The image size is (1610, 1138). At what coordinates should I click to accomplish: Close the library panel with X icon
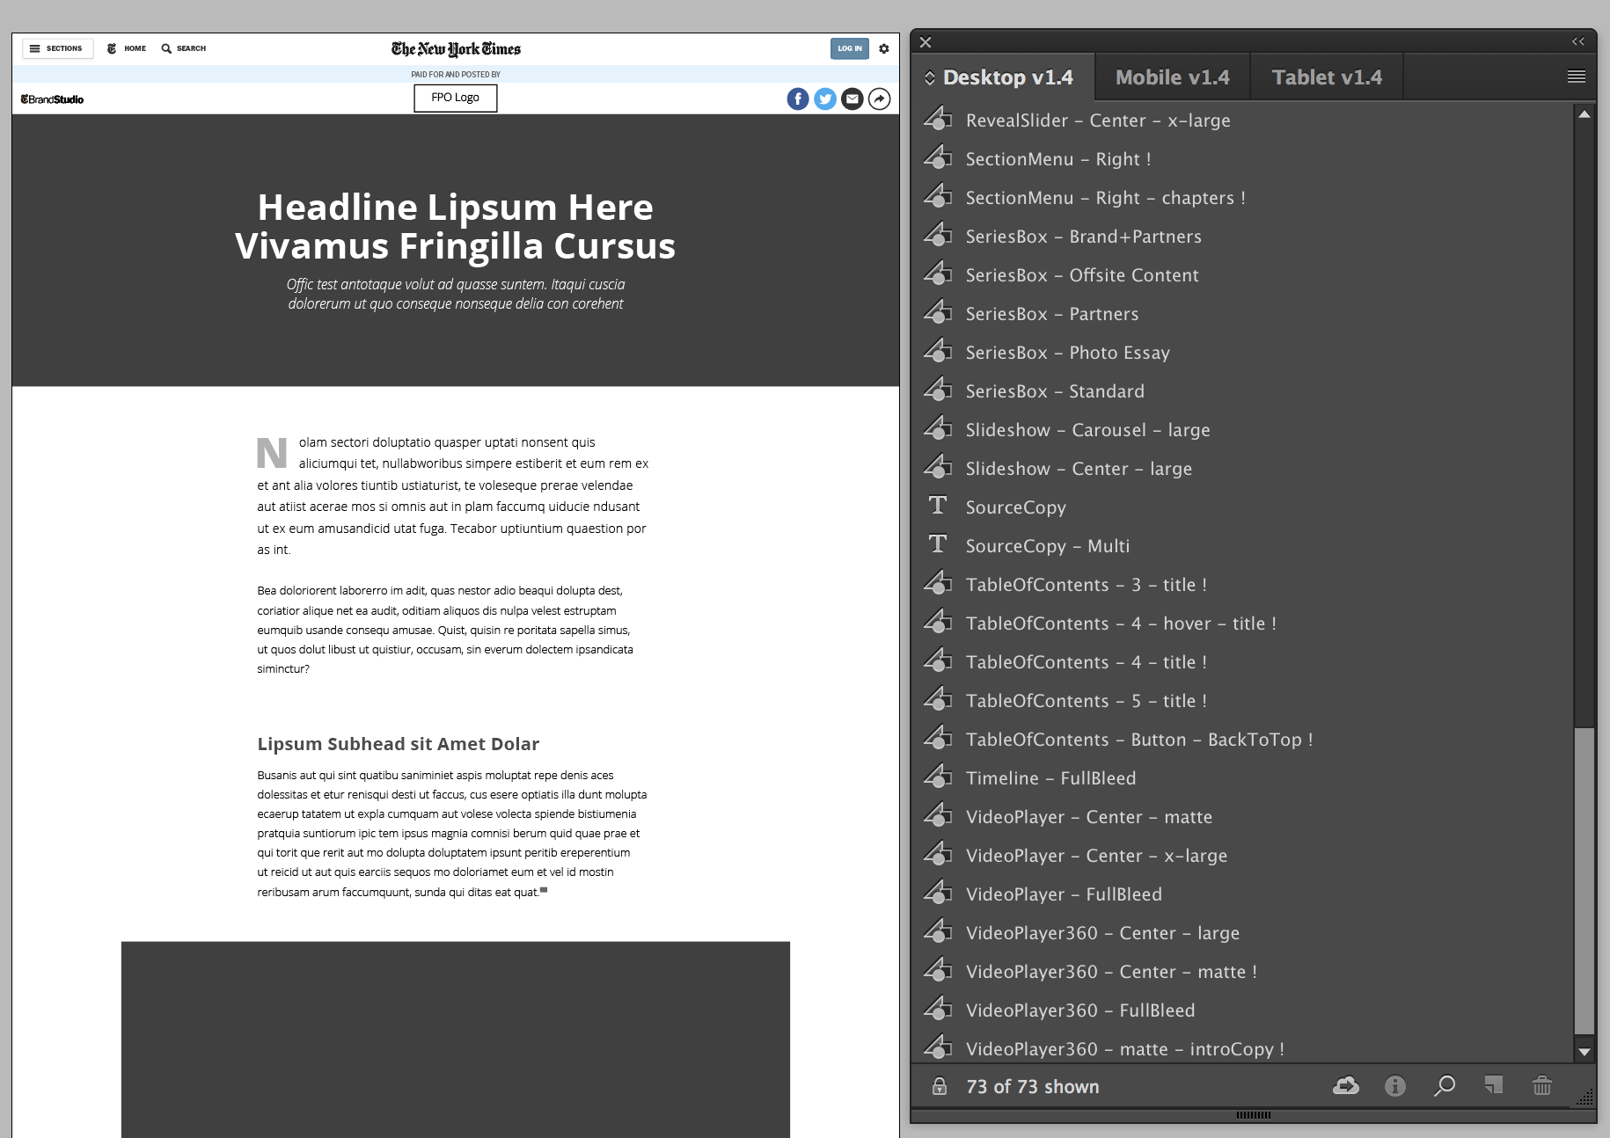[926, 41]
